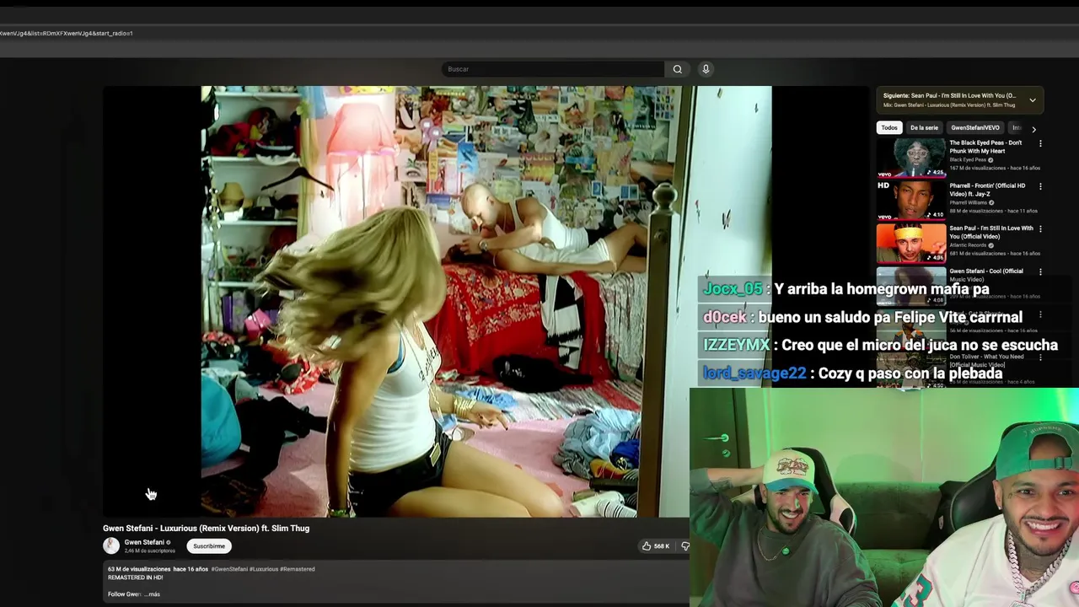The image size is (1079, 607).
Task: Click the '2,46 M de suscriptores' count
Action: tap(150, 551)
